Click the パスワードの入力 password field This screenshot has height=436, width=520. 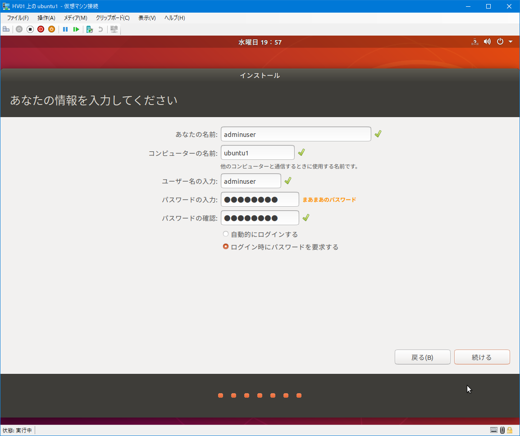point(260,200)
